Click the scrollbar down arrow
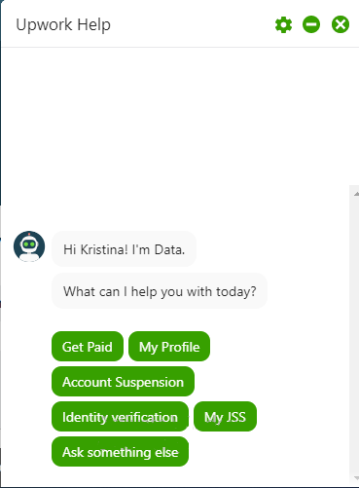359x488 pixels. pos(356,478)
